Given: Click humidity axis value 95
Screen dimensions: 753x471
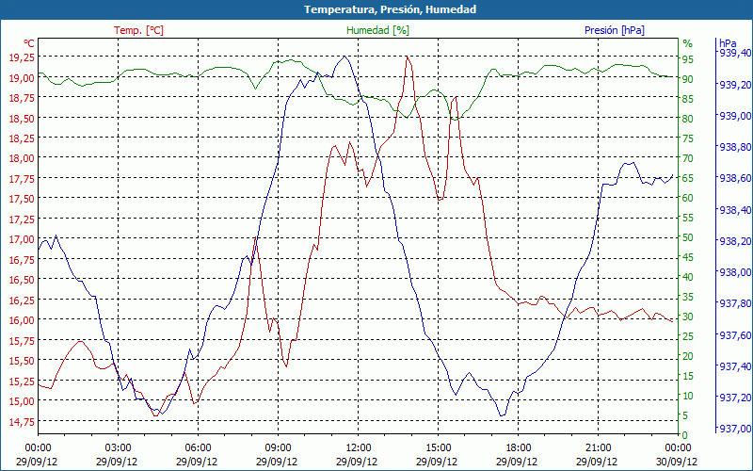Looking at the screenshot, I should click(x=688, y=59).
